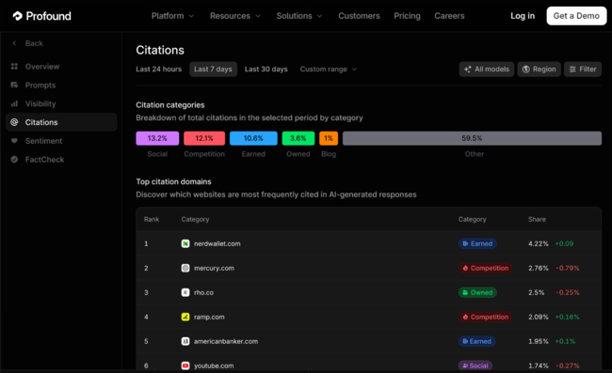The image size is (612, 373).
Task: Click the sliders icon on Filter button
Action: point(572,70)
